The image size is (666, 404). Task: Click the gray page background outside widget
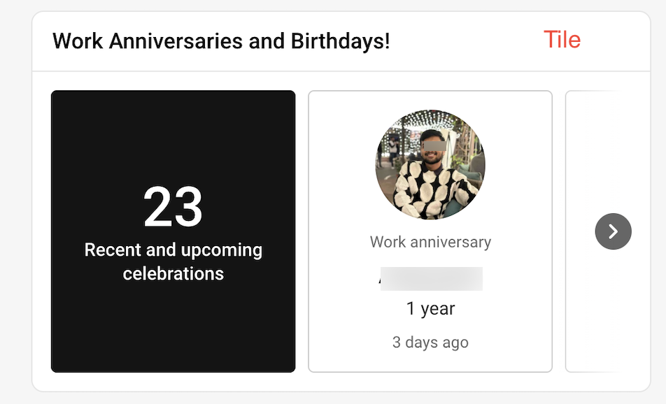(14, 210)
